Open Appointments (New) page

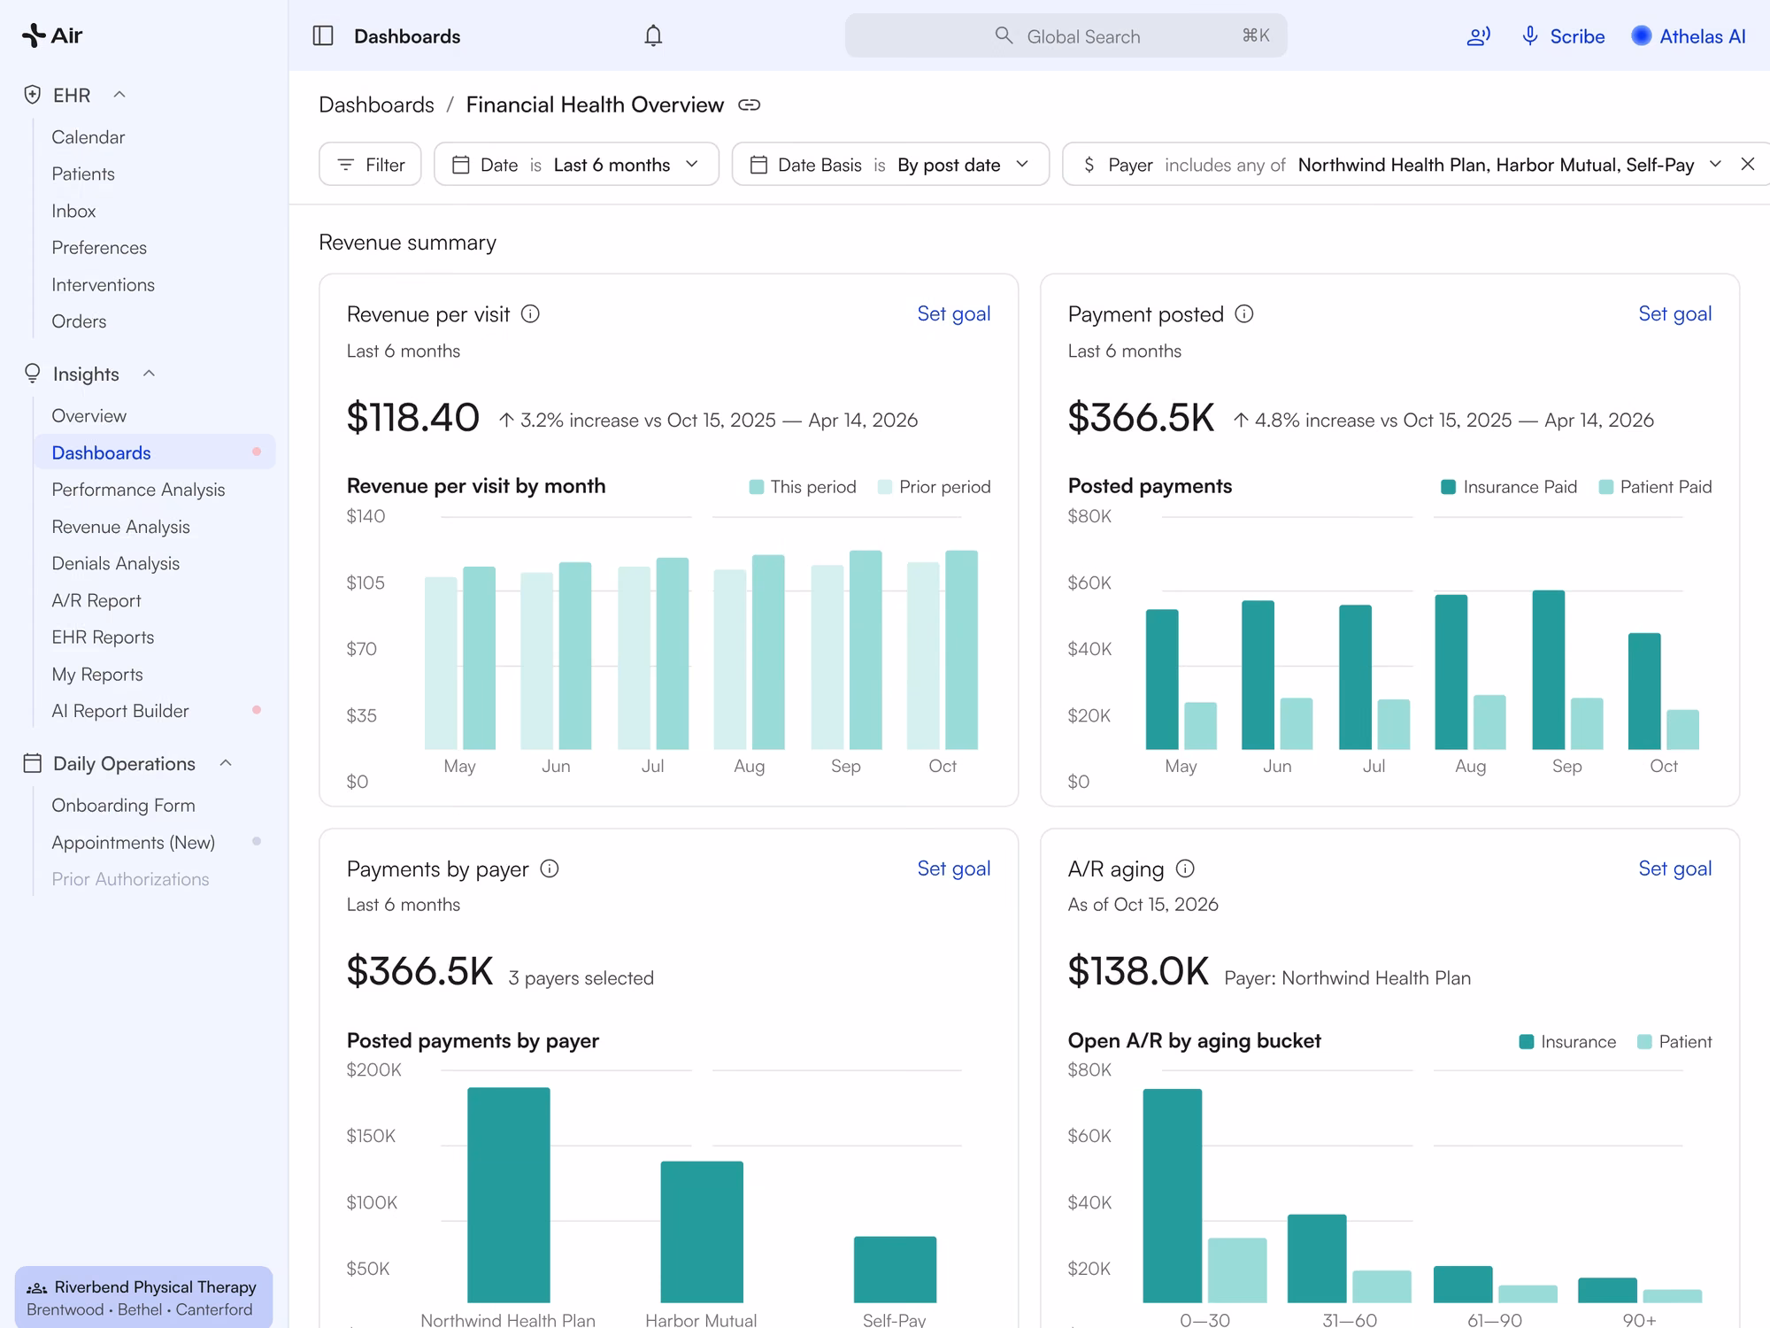tap(133, 843)
